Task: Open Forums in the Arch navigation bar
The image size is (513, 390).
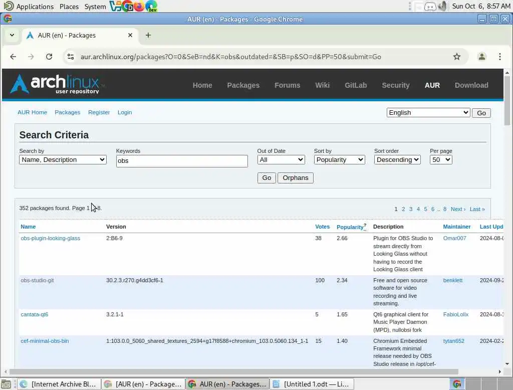Action: click(287, 85)
